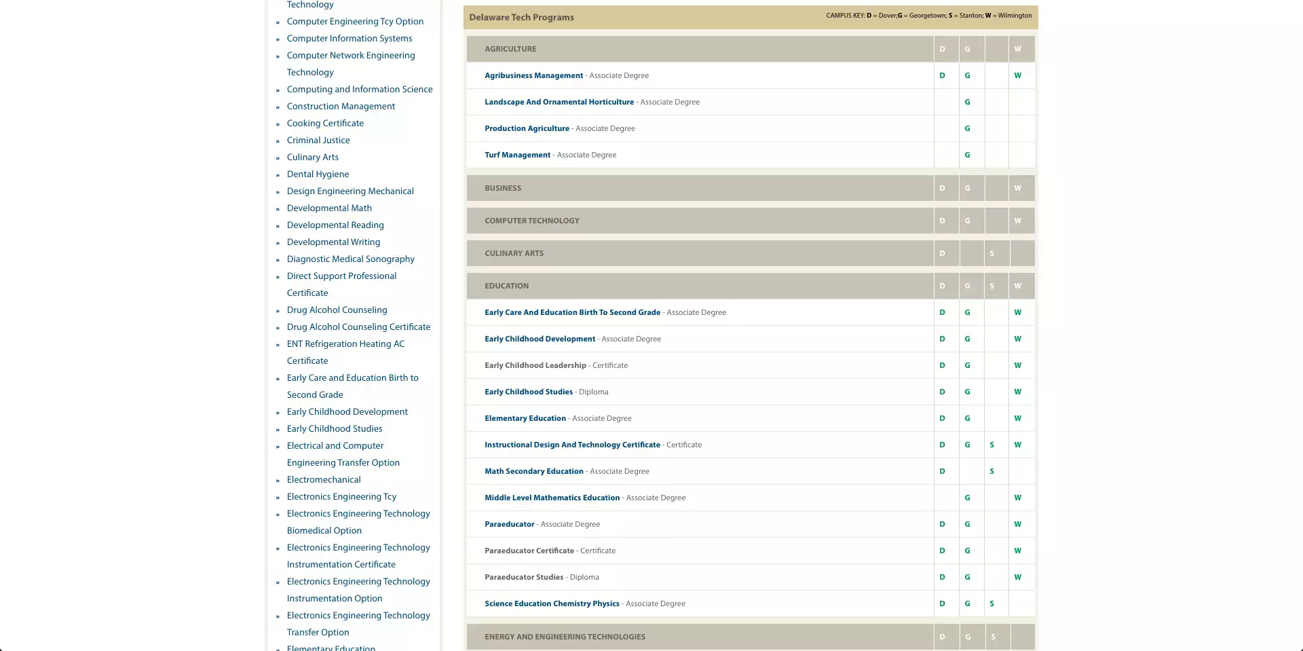Open Drug Alcohol Counseling sidebar link

[x=337, y=310]
